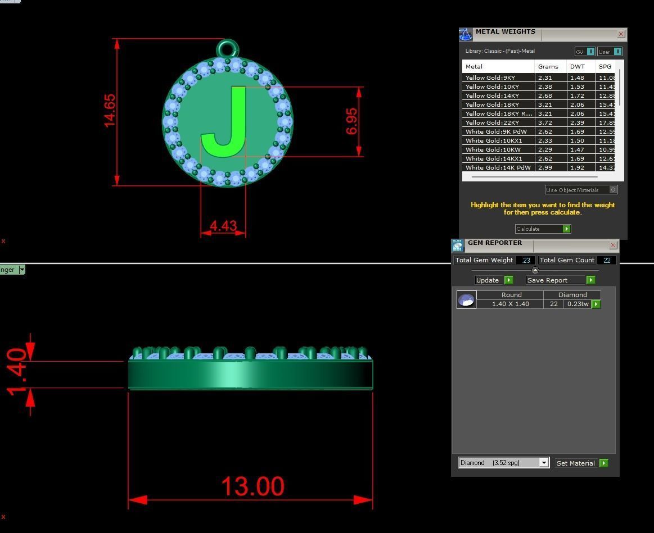
Task: Click the pendant bail ring at top
Action: [x=227, y=49]
